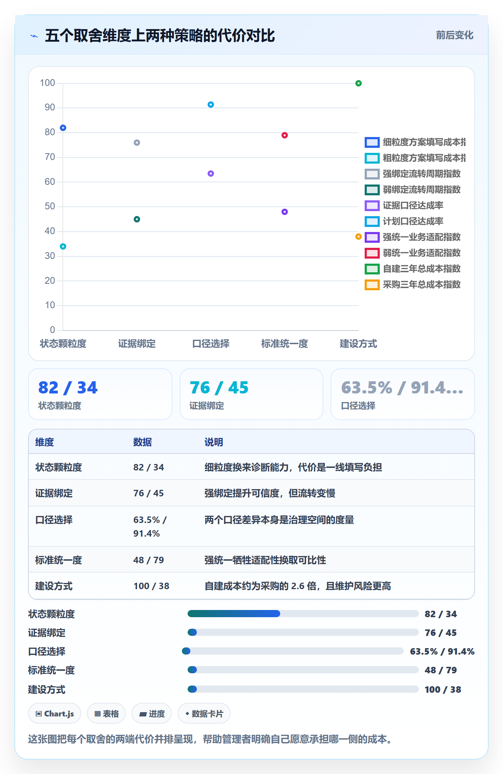The height and width of the screenshot is (774, 503).
Task: Click the light blue point at 91 for 口径选择
Action: tap(211, 105)
